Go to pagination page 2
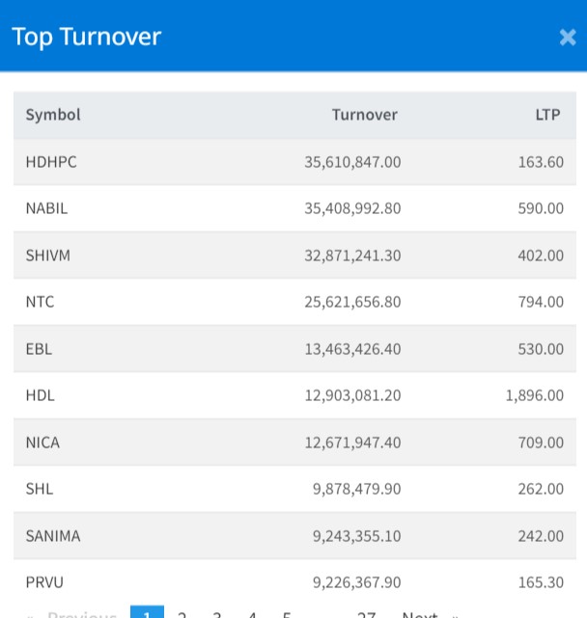587x618 pixels. (182, 613)
